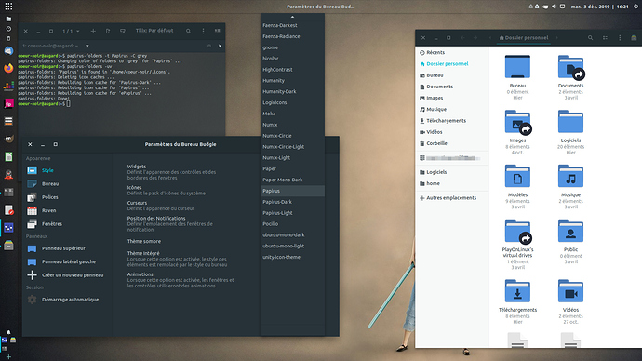This screenshot has height=361, width=642.
Task: Click the scroll-up arrow atop theme list
Action: pyautogui.click(x=292, y=17)
